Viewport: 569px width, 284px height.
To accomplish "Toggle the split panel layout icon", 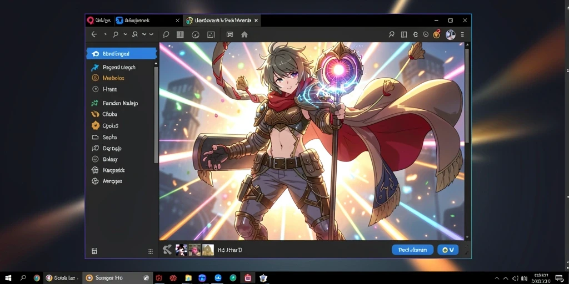I will point(404,35).
